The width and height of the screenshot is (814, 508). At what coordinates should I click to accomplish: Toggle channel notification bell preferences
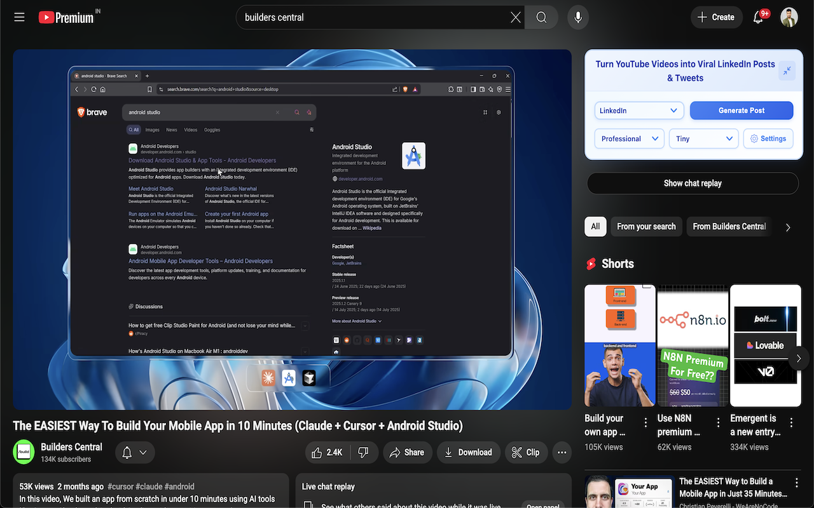pos(134,452)
